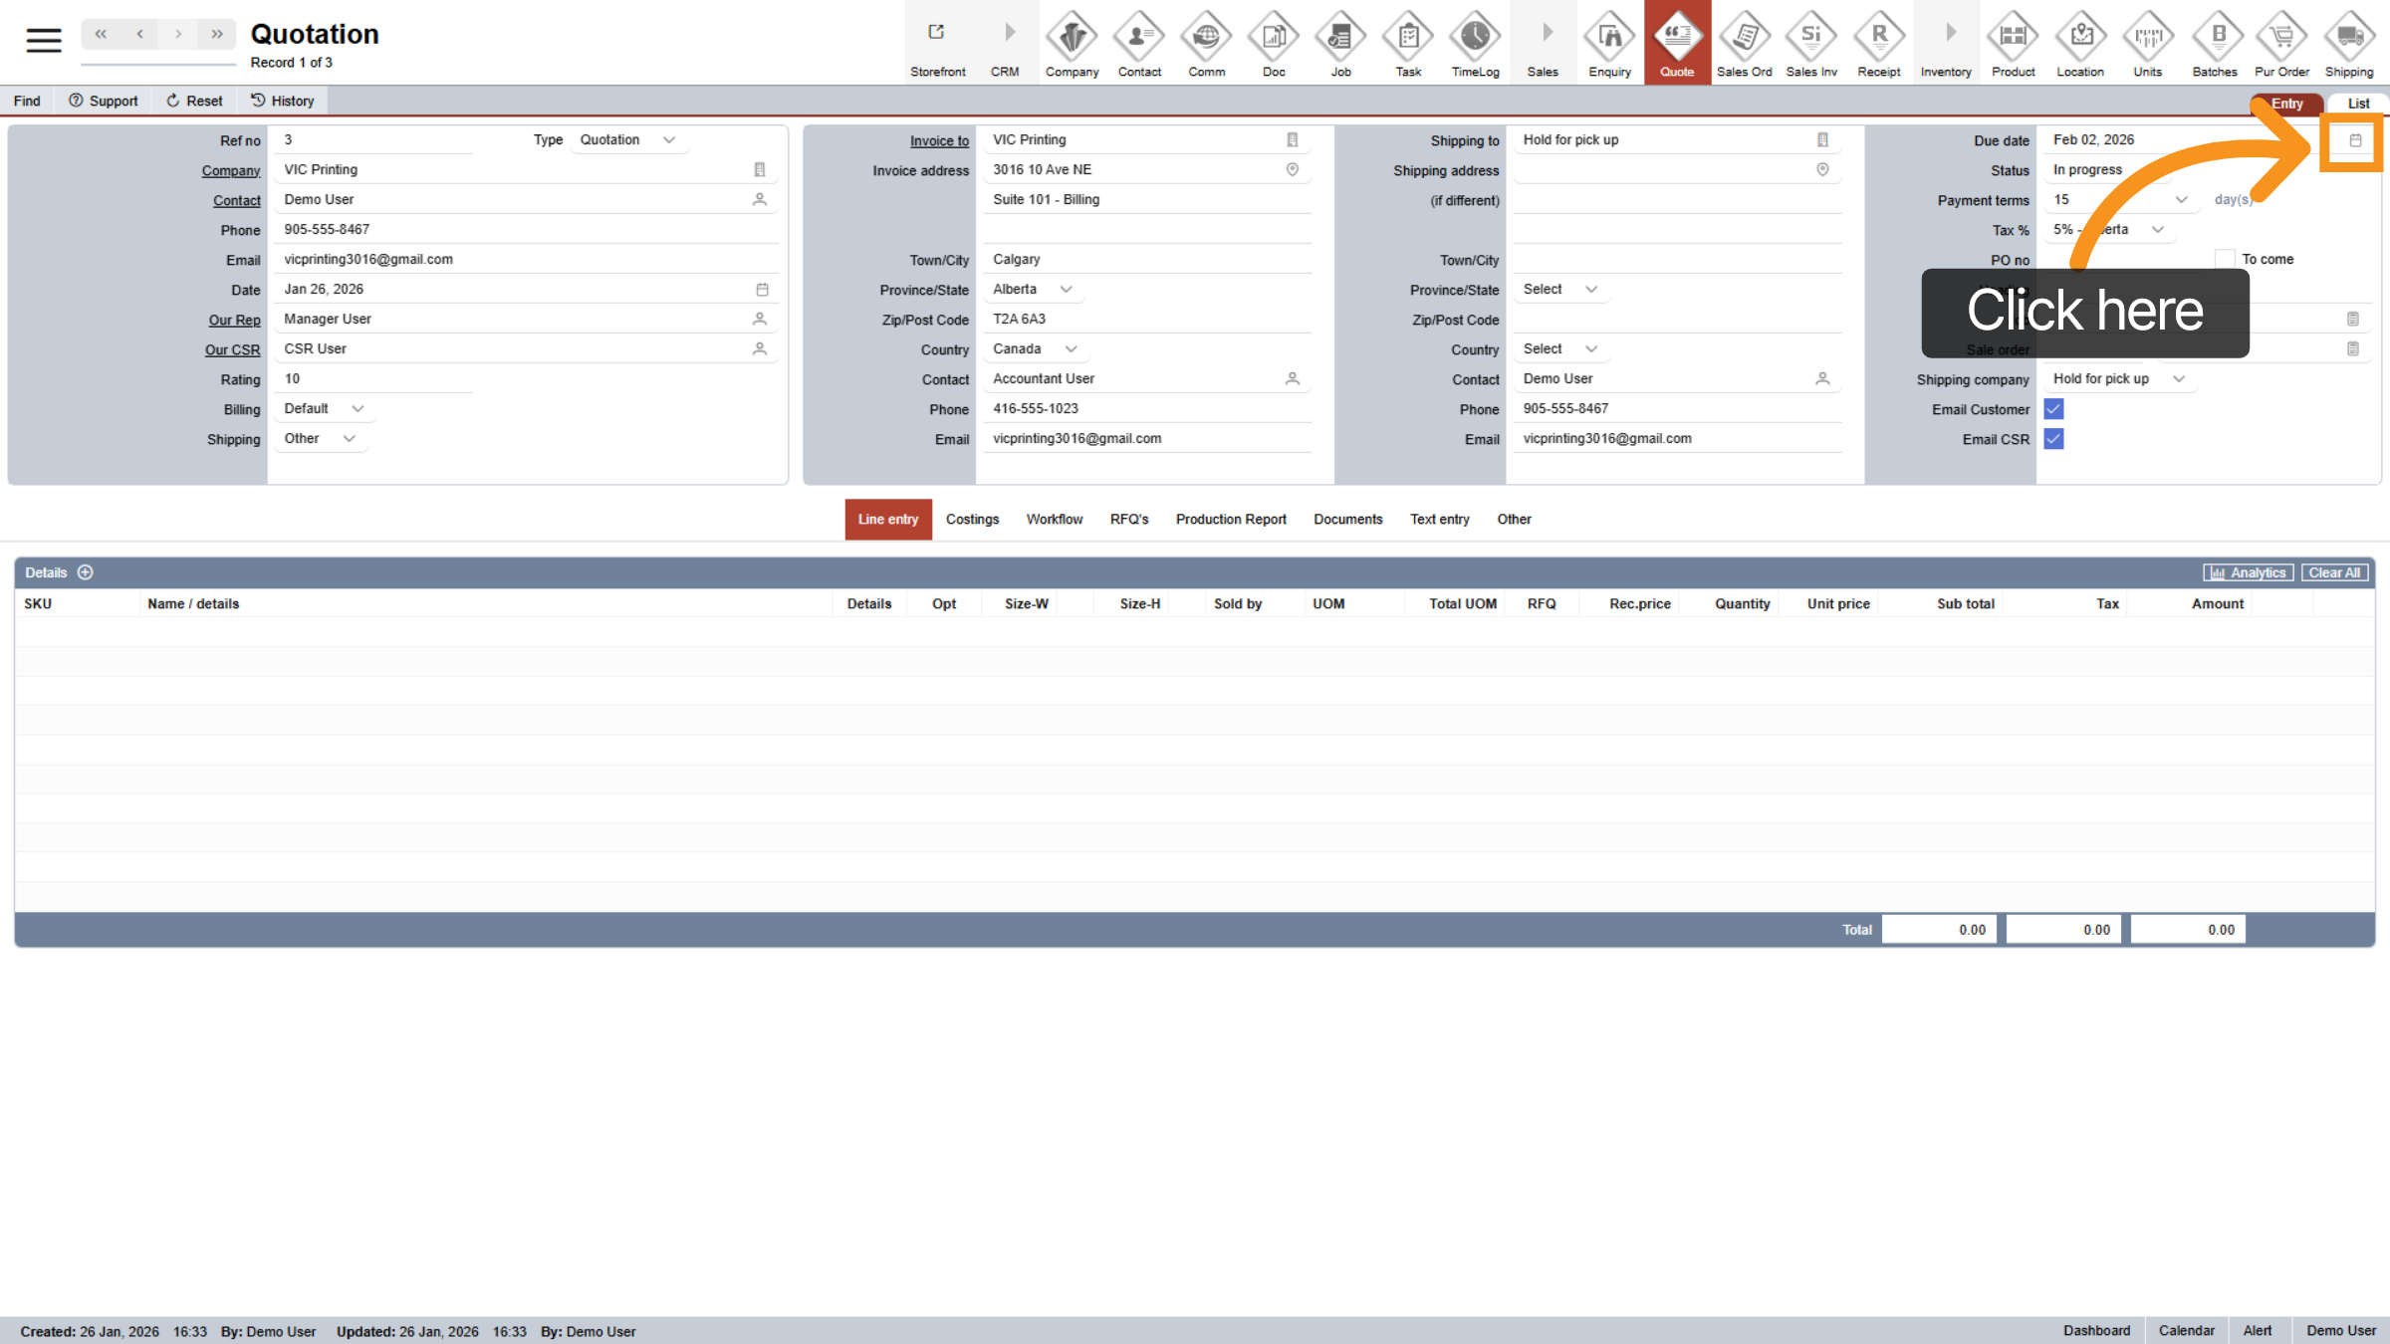Image resolution: width=2390 pixels, height=1344 pixels.
Task: Open the Payment terms dropdown
Action: (2181, 200)
